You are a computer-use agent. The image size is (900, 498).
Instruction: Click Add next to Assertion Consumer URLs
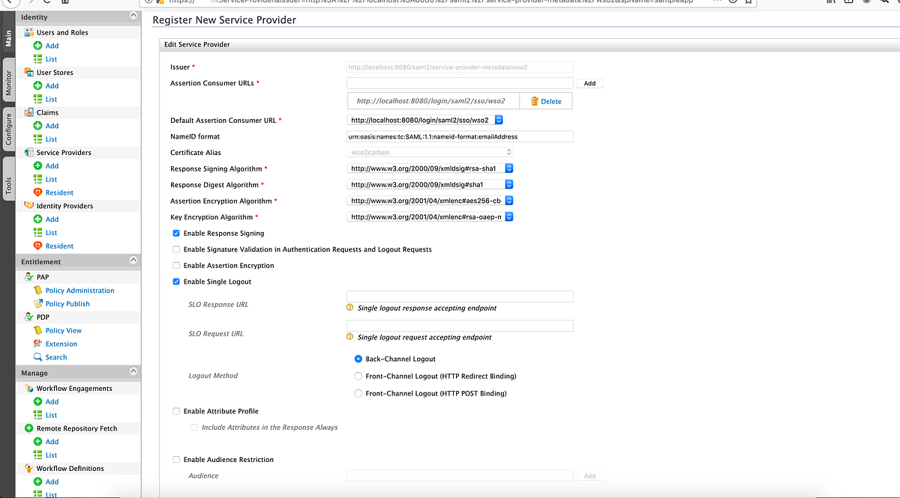[x=589, y=83]
